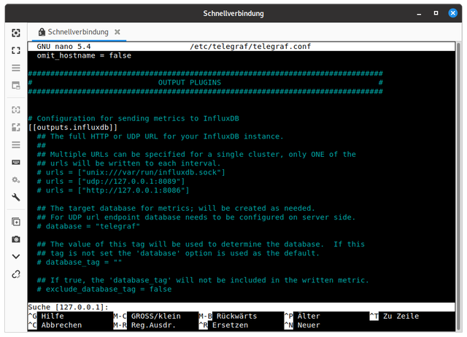This screenshot has height=337, width=467.
Task: Click the omit_hostname = false line
Action: click(x=84, y=55)
